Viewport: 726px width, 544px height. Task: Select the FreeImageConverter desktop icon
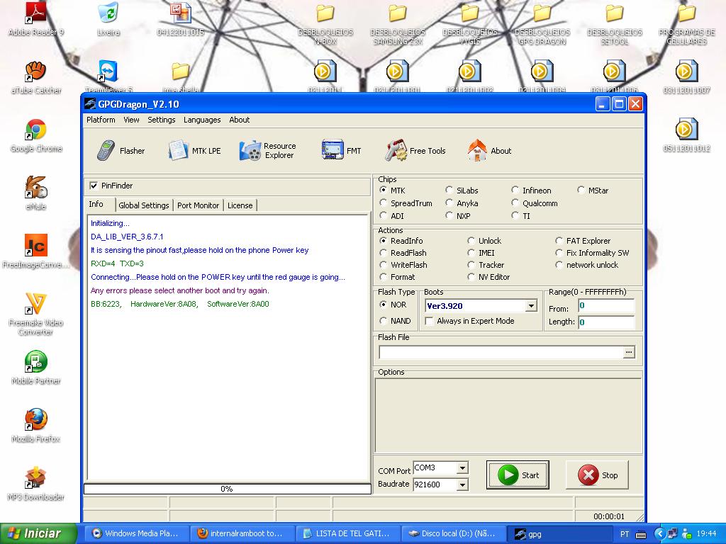point(35,251)
